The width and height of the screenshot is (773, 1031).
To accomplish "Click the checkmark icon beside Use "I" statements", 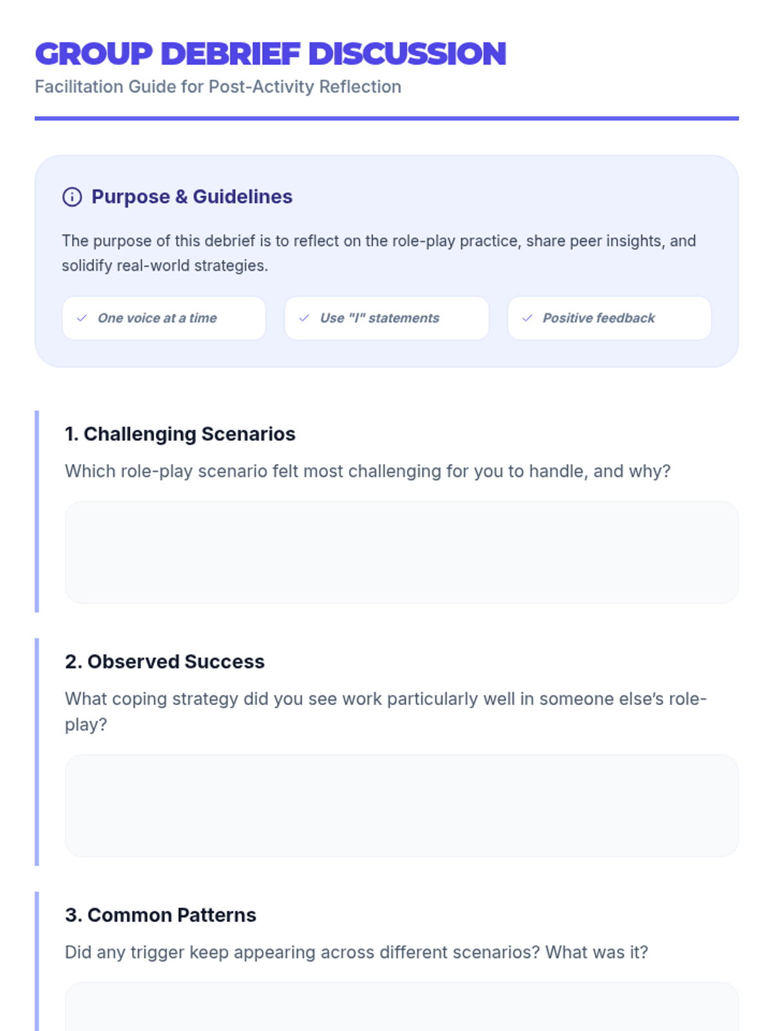I will point(304,318).
